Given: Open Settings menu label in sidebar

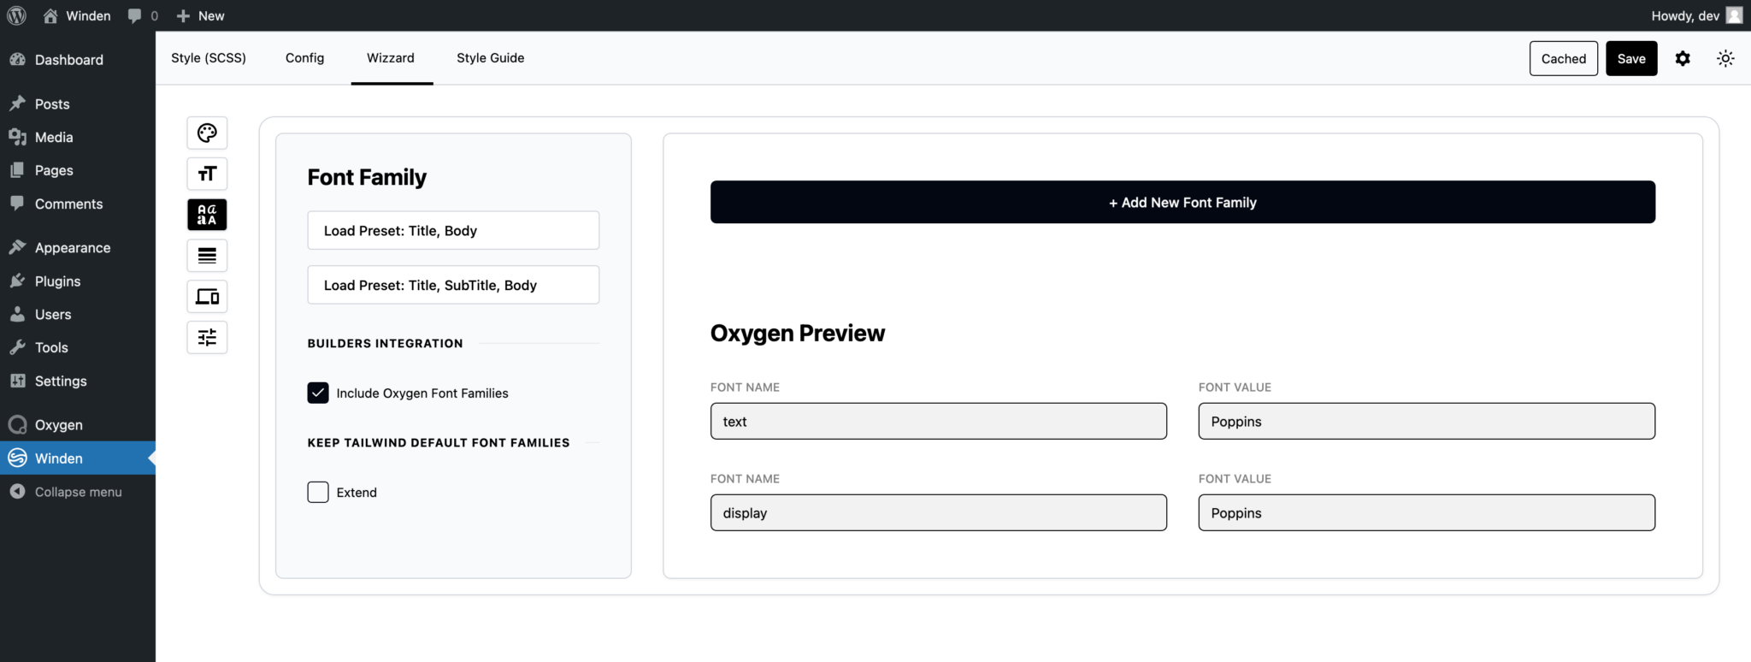Looking at the screenshot, I should 61,381.
